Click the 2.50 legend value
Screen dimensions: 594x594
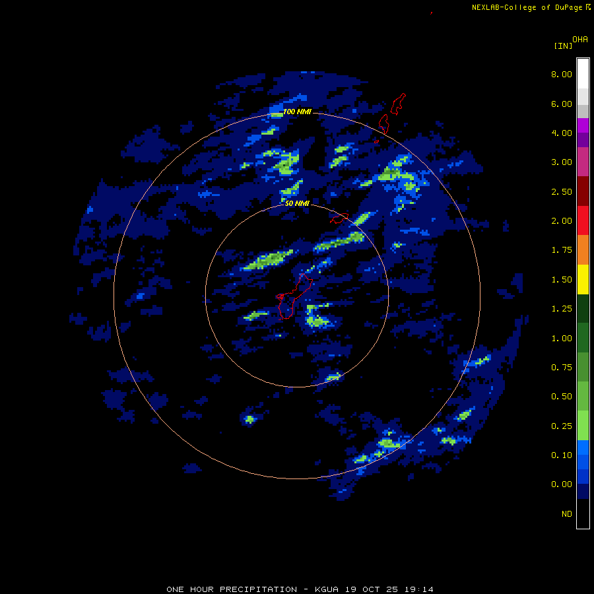[562, 191]
